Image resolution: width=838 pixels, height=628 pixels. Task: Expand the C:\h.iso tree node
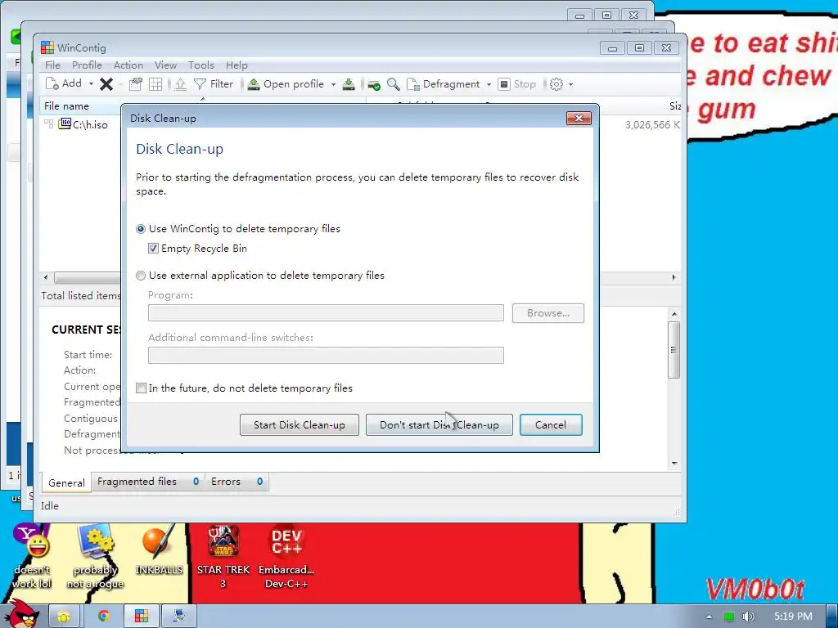pyautogui.click(x=48, y=124)
